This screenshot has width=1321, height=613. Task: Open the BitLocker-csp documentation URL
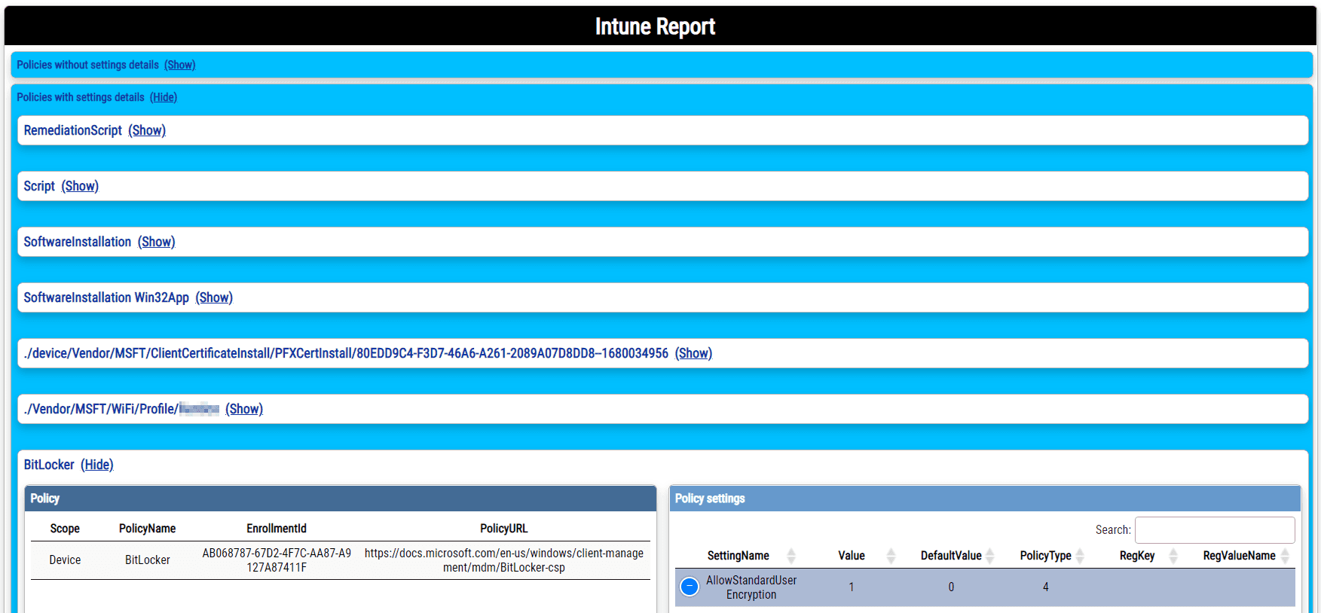[503, 560]
